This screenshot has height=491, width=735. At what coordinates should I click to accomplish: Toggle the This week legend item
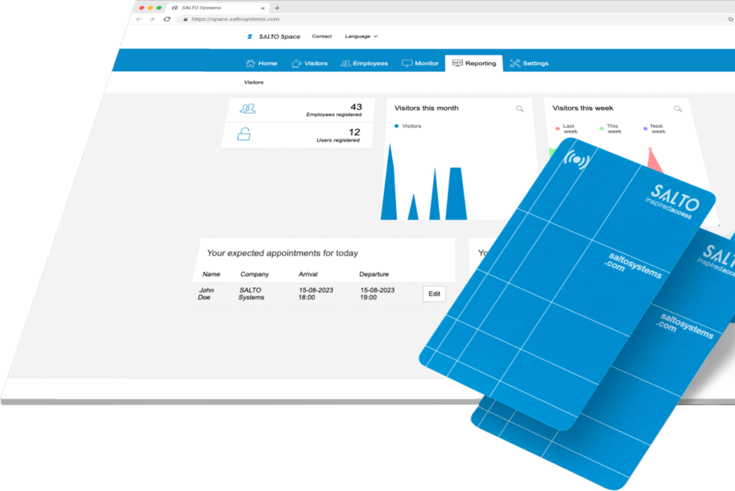(611, 129)
